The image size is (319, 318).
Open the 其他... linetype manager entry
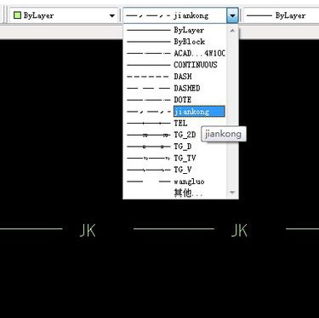(x=175, y=193)
